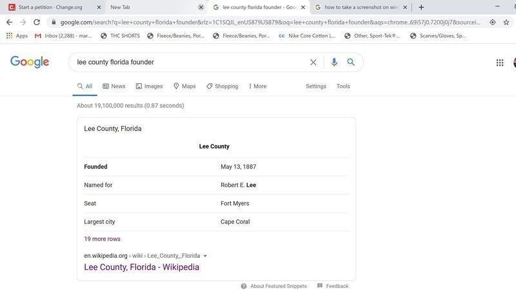Expand the 19 more rows link
Screen dimensions: 516x290
tap(102, 239)
